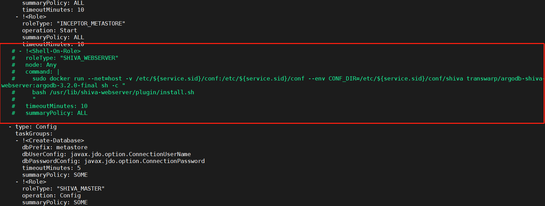Click the !<Create-Database> tag
This screenshot has height=206, width=545.
pyautogui.click(x=53, y=140)
